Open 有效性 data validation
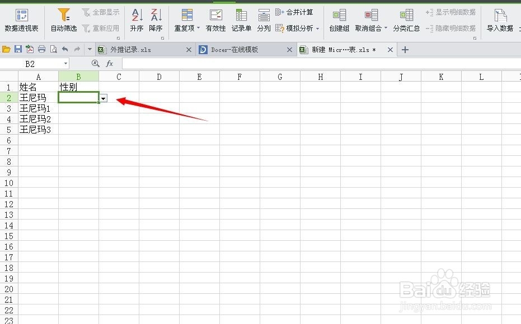521x324 pixels. point(215,21)
